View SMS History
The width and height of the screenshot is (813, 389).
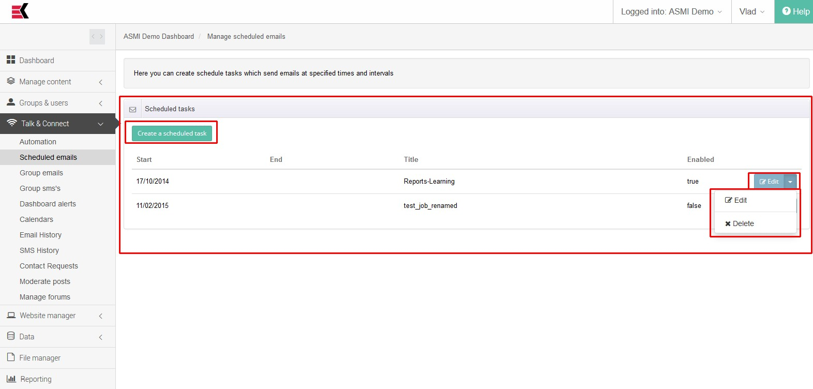coord(39,250)
